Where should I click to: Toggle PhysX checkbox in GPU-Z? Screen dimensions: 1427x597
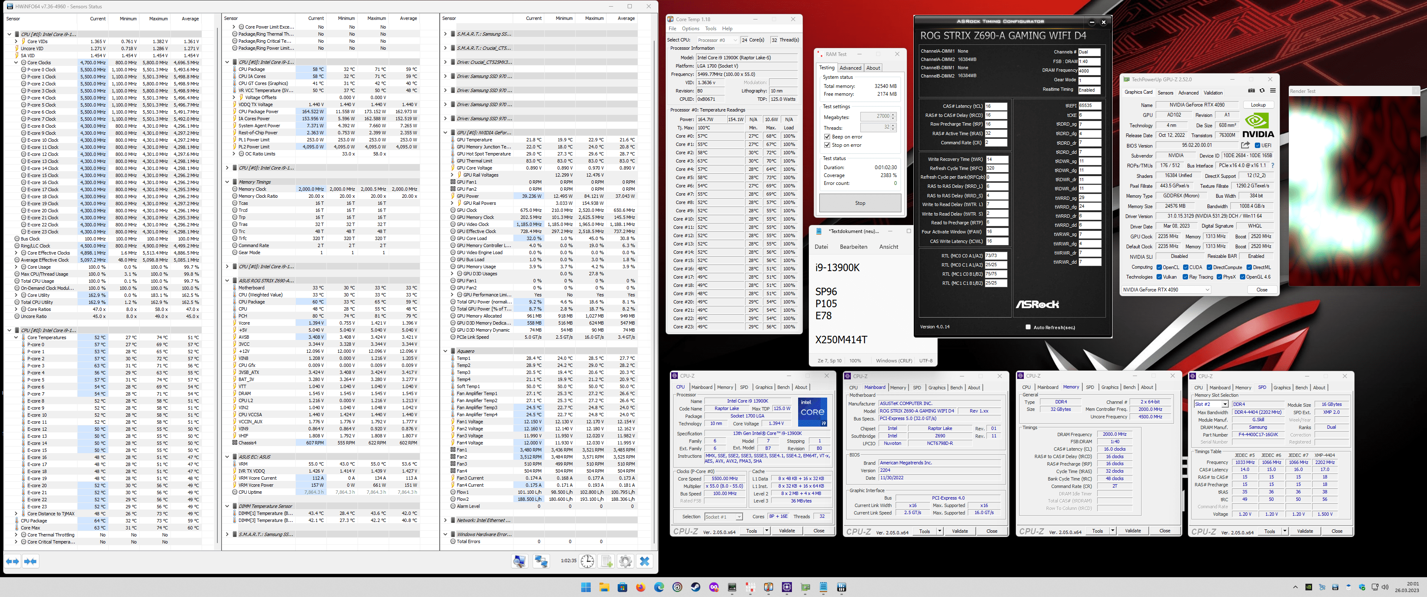1218,277
